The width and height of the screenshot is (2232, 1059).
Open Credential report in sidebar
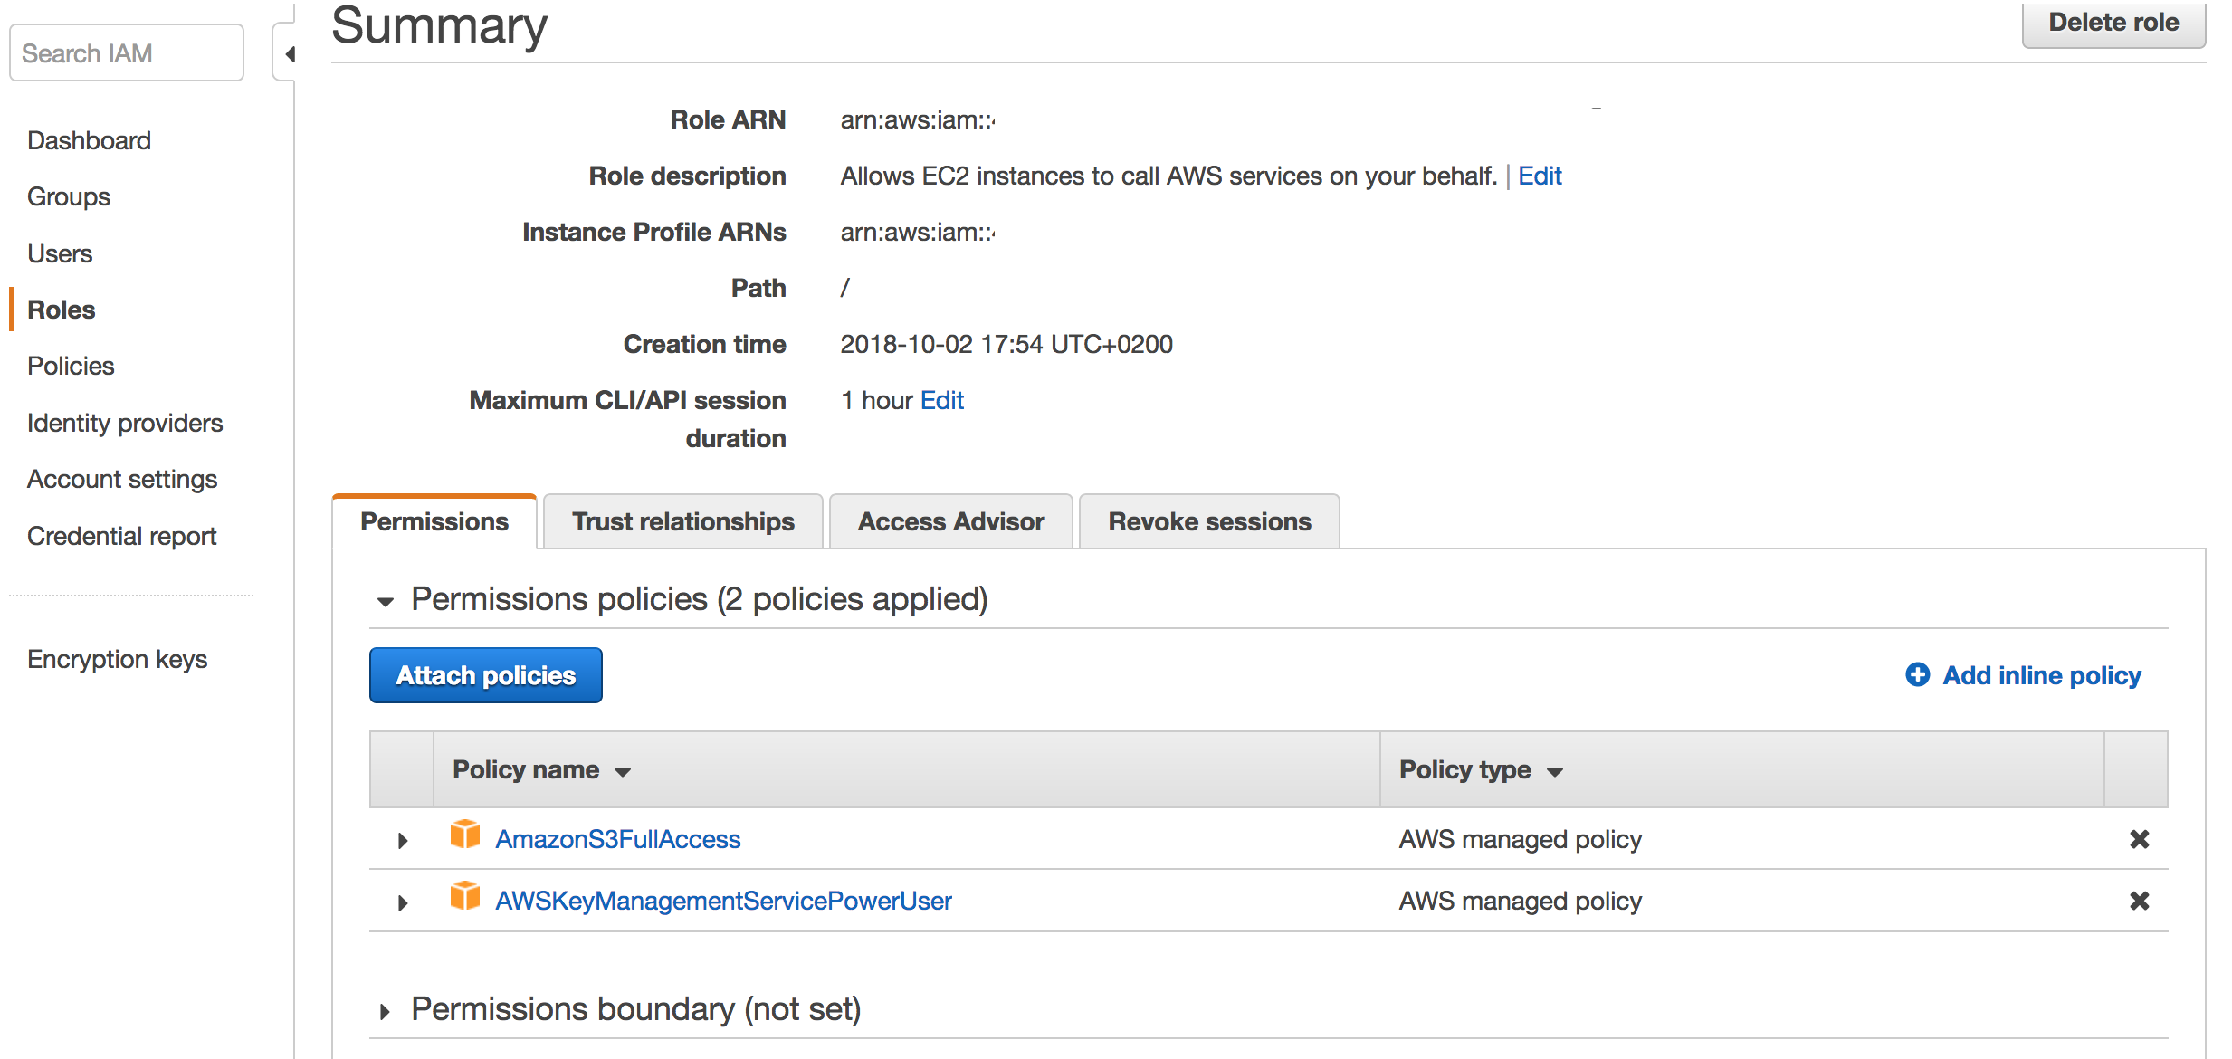121,536
